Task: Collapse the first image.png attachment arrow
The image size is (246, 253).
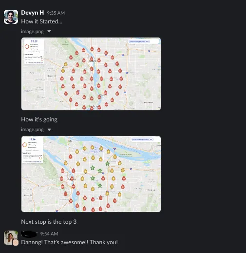Action: 49,31
